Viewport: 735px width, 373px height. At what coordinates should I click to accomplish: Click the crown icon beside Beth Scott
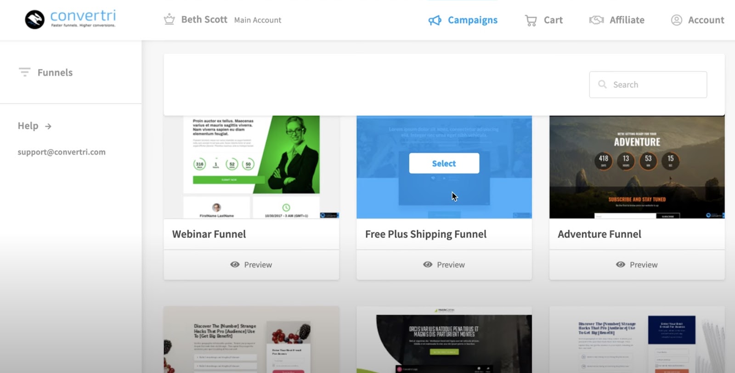point(169,20)
